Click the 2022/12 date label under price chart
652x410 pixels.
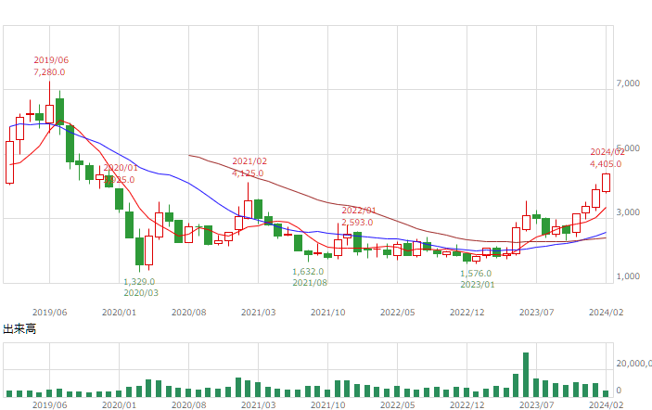click(467, 313)
